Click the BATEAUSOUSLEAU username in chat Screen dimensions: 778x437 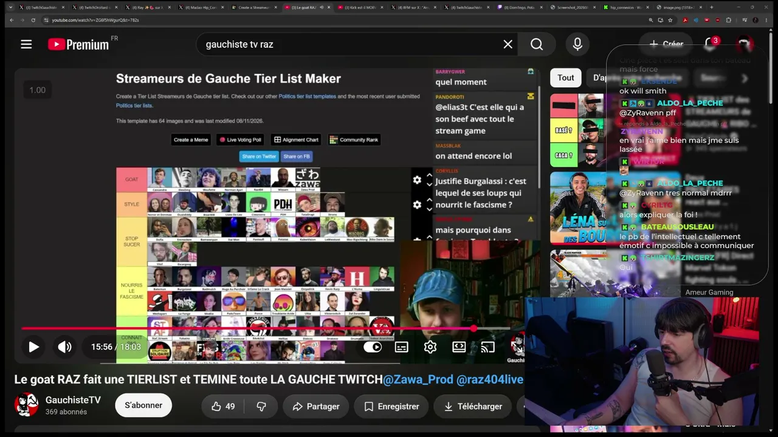677,227
